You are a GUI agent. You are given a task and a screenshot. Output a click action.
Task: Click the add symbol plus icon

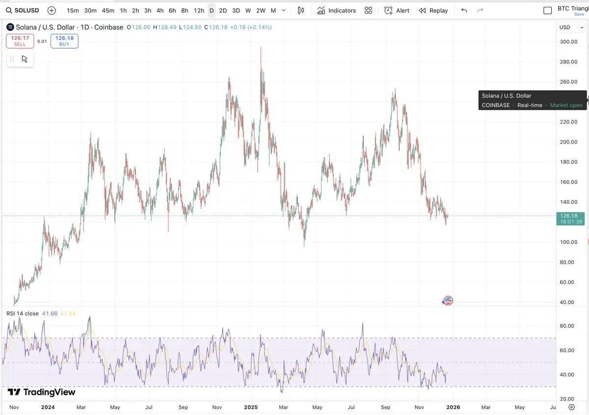coord(52,10)
